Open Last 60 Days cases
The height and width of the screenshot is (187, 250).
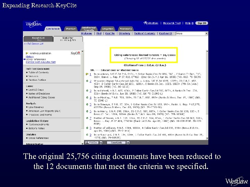[36, 90]
